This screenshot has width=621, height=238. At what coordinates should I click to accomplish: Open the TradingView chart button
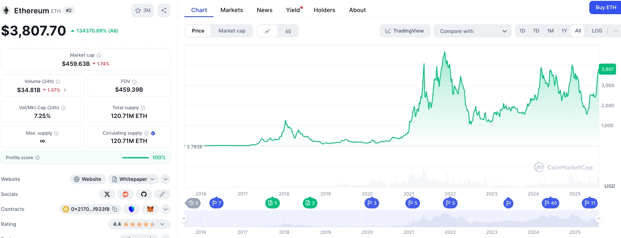[405, 31]
